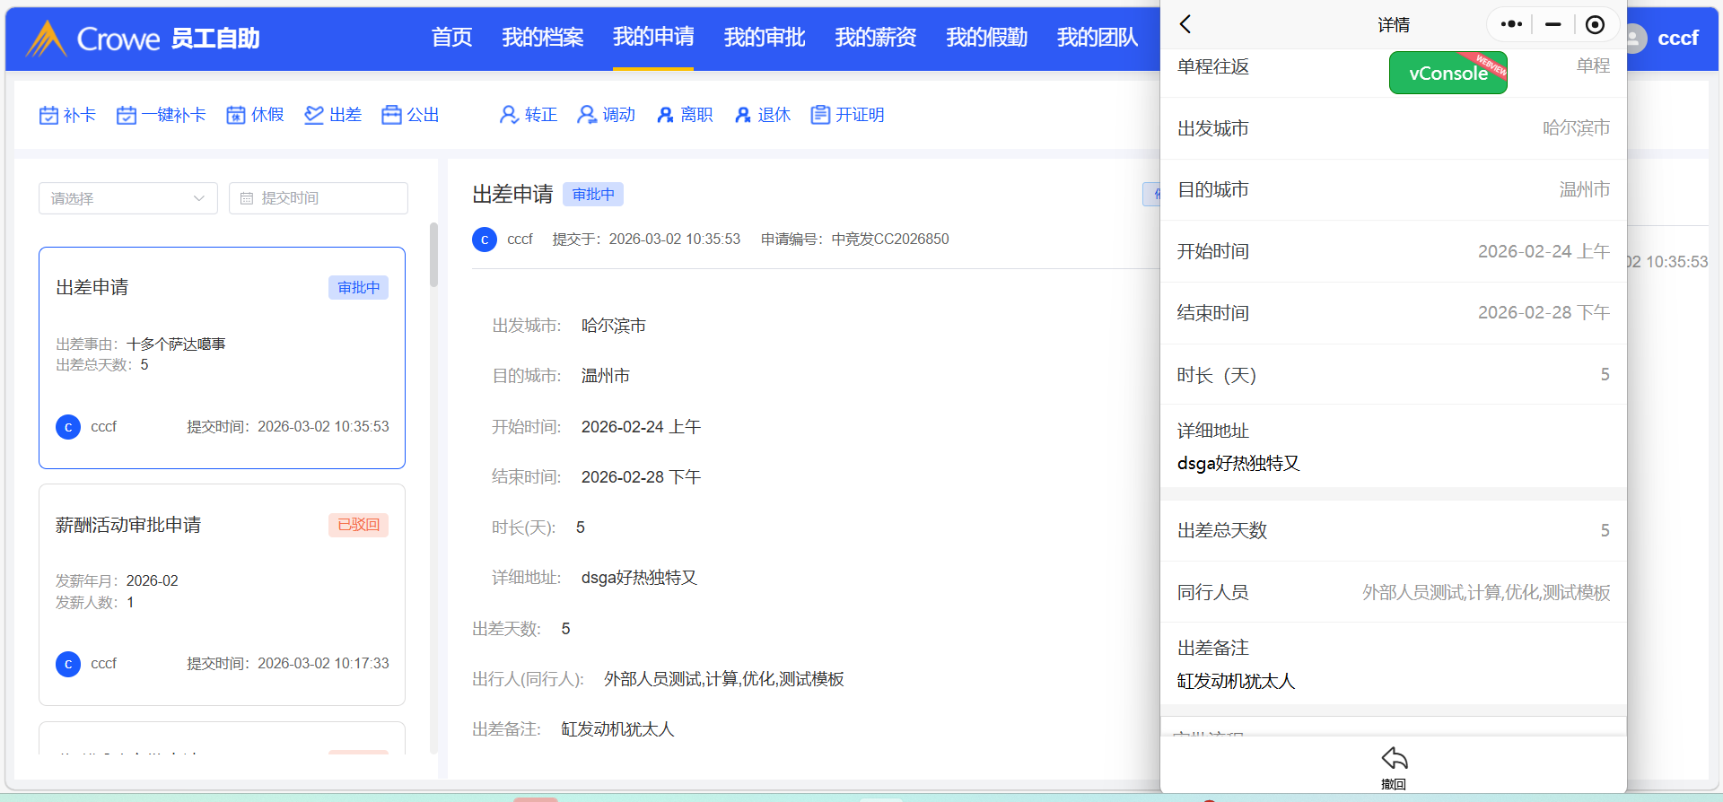The height and width of the screenshot is (802, 1723).
Task: Click the record circle button in panel header
Action: pos(1595,25)
